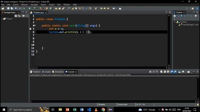Click Remove All Terminated Launches icon in Console

pos(157,72)
